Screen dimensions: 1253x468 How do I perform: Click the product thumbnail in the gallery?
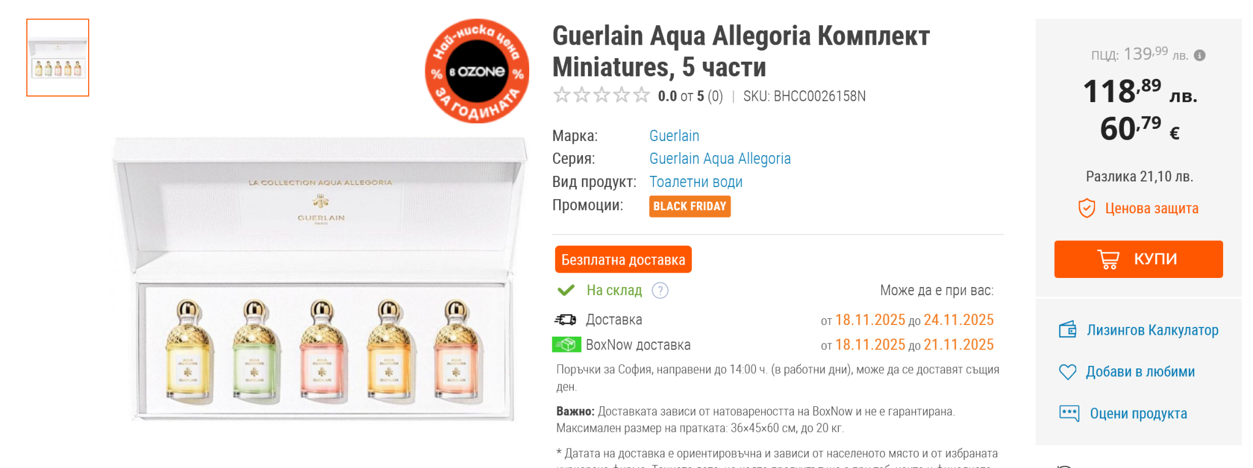(x=58, y=57)
